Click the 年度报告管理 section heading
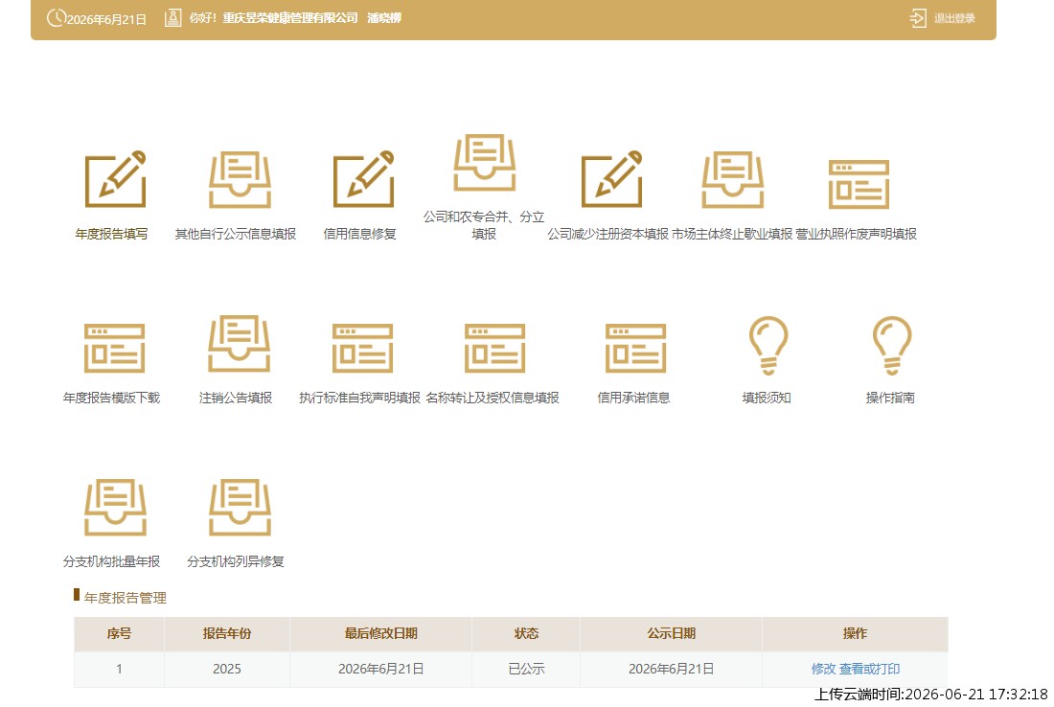The image size is (1054, 707). (125, 598)
